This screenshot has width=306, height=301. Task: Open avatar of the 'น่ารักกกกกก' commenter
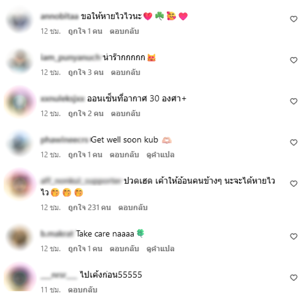20,61
